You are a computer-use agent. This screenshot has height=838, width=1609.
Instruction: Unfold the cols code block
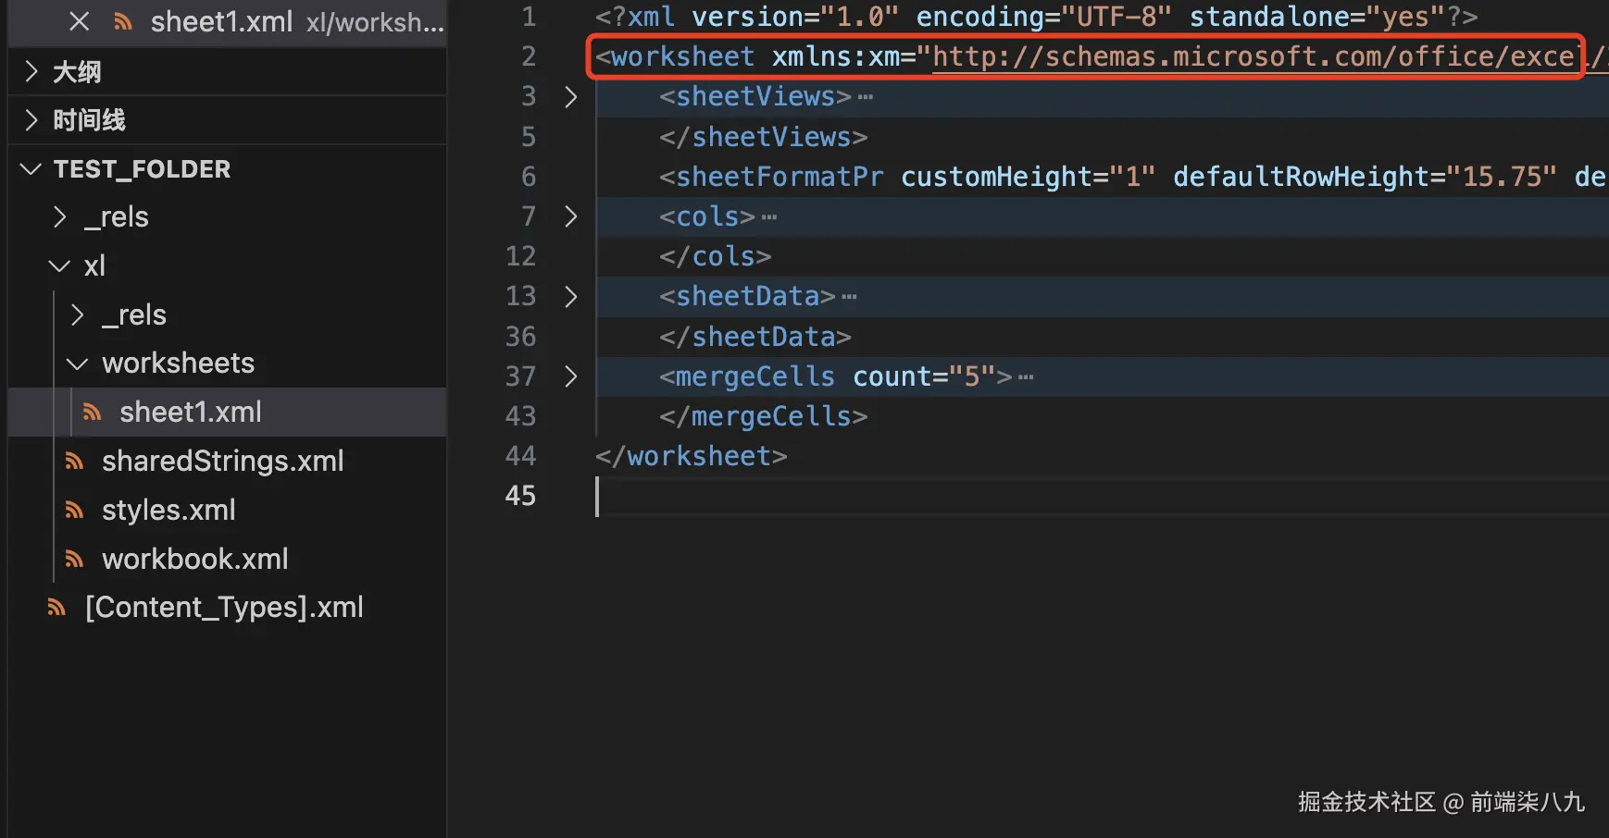(x=570, y=216)
